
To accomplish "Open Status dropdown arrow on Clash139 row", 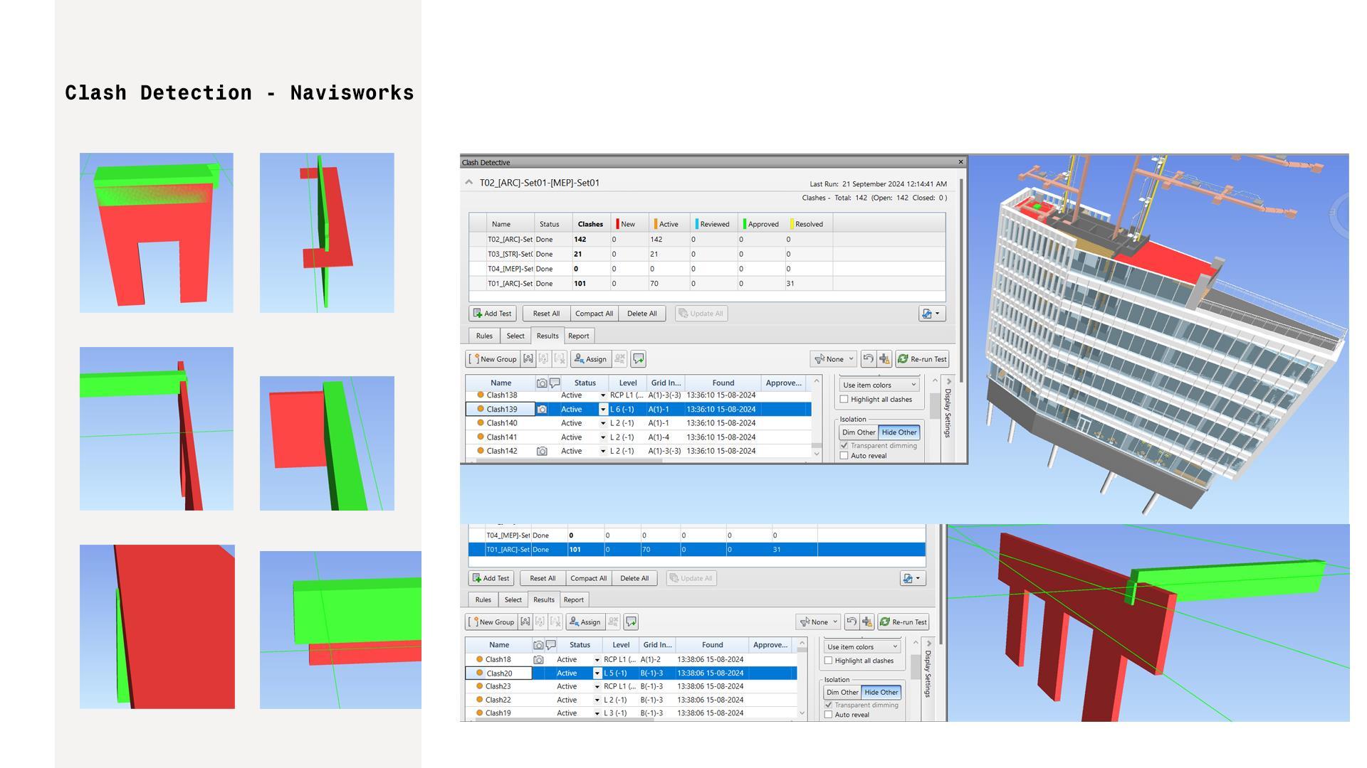I will click(x=603, y=410).
